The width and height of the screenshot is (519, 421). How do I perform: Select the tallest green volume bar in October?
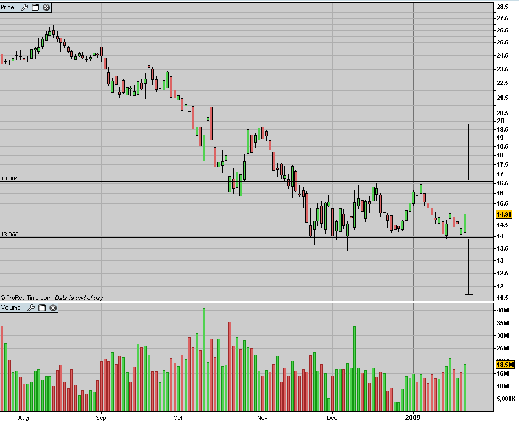click(204, 360)
